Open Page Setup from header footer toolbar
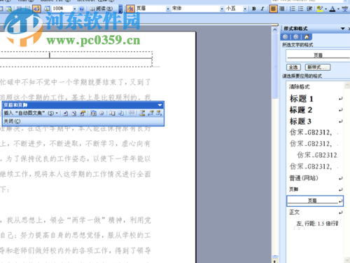350x263 pixels. (112, 114)
